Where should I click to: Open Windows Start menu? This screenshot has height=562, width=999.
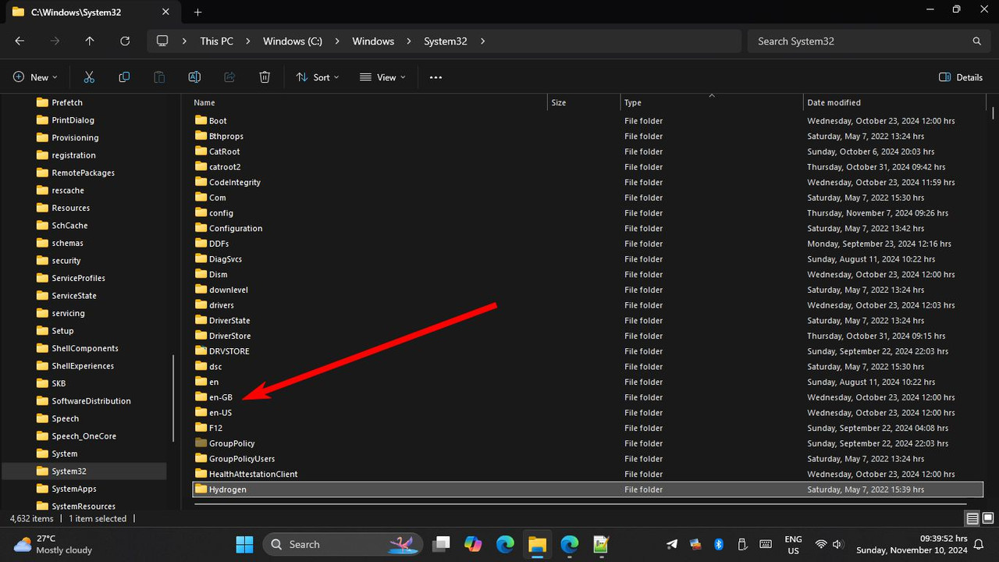[x=244, y=544]
